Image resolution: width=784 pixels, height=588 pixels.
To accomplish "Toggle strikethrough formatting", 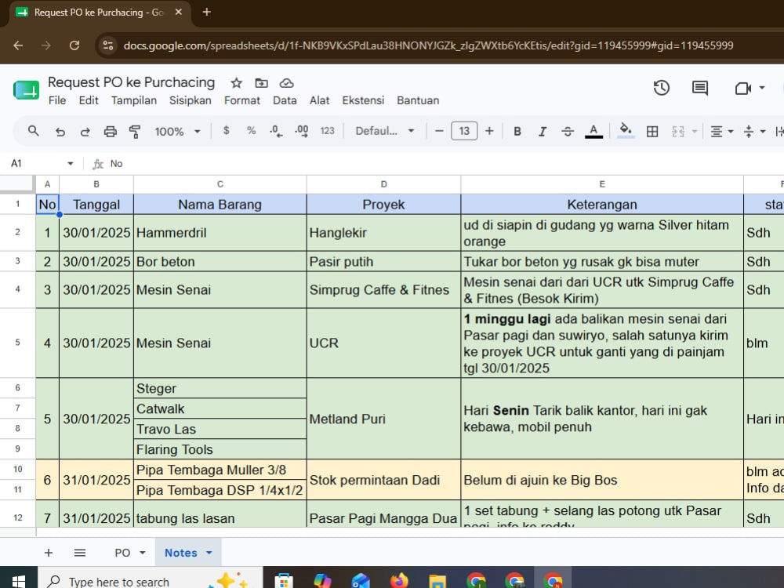I will point(568,131).
